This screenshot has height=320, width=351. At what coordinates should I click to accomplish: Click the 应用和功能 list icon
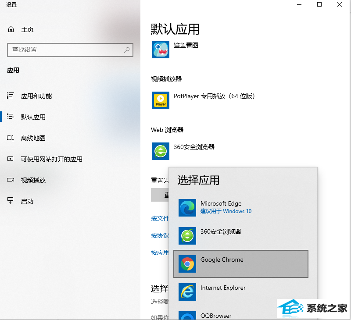(x=10, y=96)
